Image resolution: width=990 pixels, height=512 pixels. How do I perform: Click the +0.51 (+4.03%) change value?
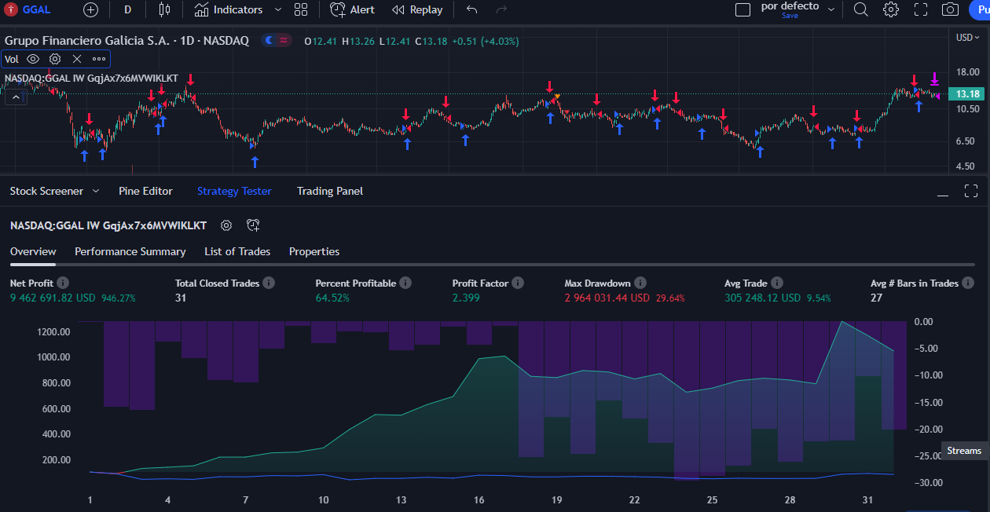coord(484,41)
